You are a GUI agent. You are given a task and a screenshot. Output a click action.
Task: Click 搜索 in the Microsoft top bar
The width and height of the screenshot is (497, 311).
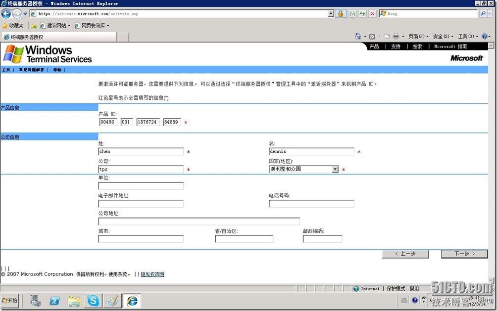[417, 46]
